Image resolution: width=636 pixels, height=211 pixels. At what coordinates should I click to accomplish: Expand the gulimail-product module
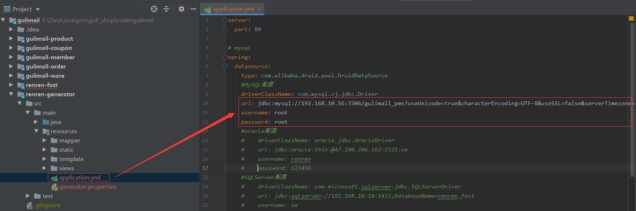pos(11,38)
